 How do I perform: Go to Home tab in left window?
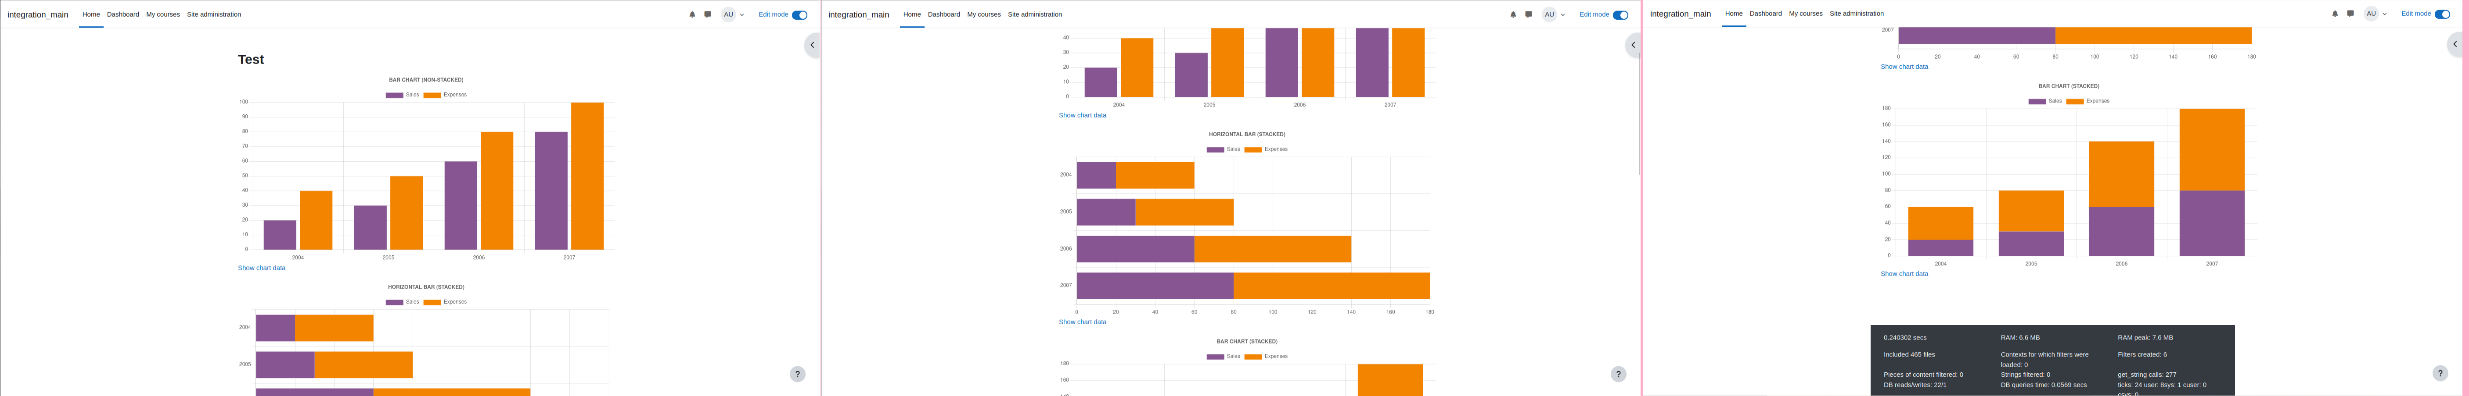tap(91, 14)
